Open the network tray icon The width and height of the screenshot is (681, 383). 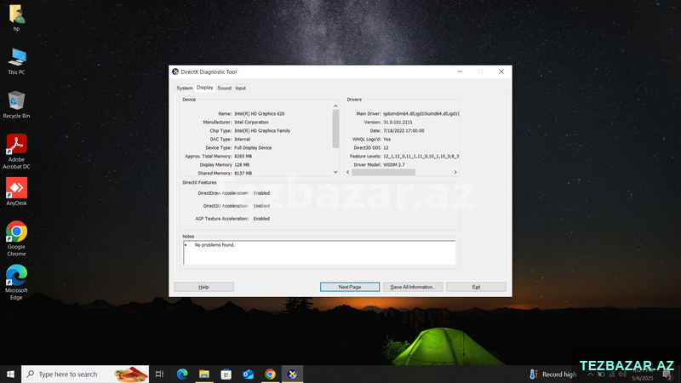tap(612, 374)
